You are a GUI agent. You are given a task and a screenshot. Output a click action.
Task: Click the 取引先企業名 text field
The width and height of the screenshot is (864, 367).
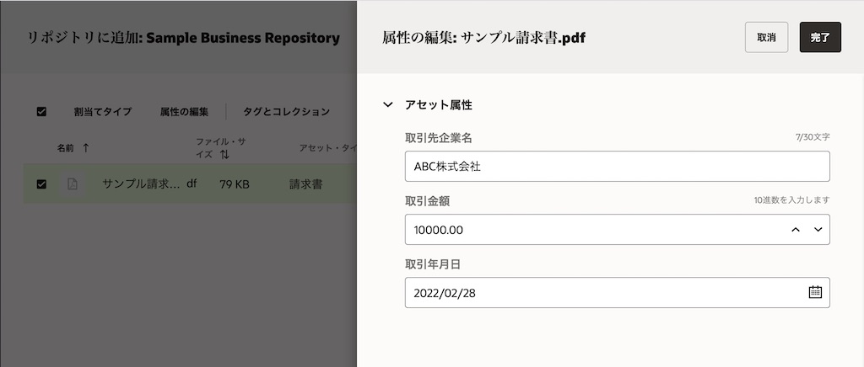click(x=616, y=167)
